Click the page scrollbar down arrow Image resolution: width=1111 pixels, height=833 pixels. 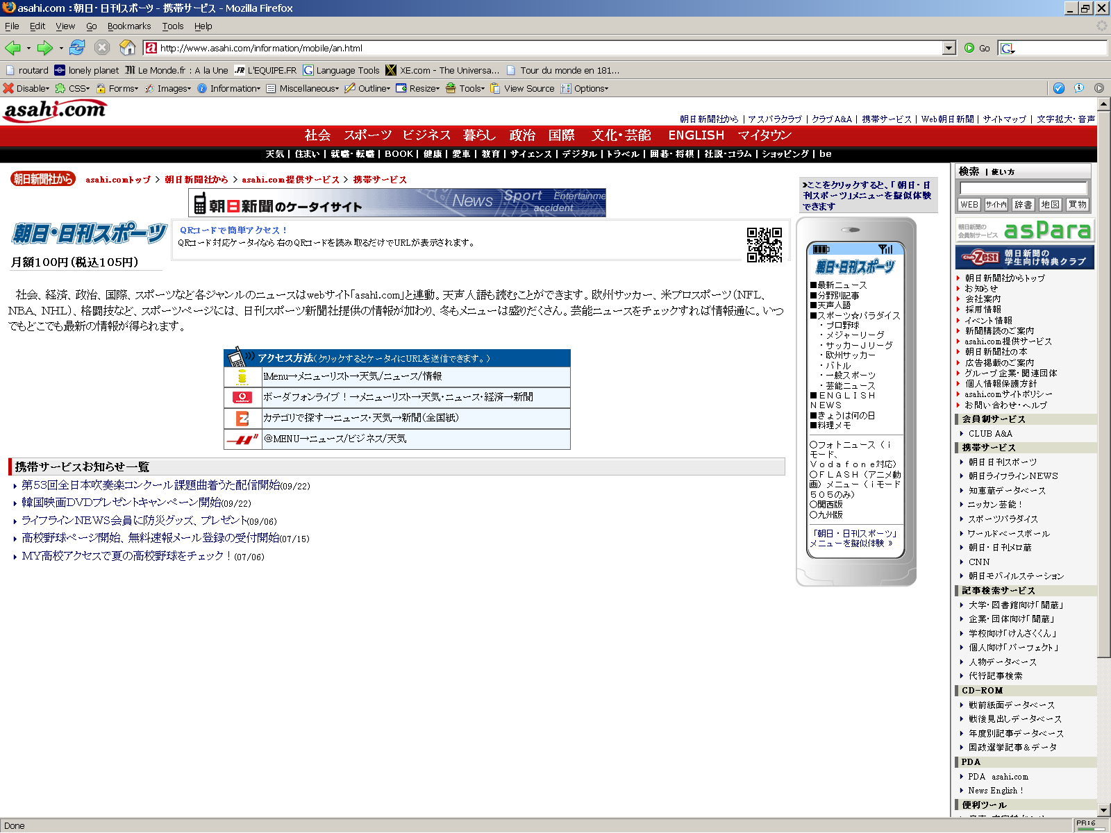click(1103, 809)
